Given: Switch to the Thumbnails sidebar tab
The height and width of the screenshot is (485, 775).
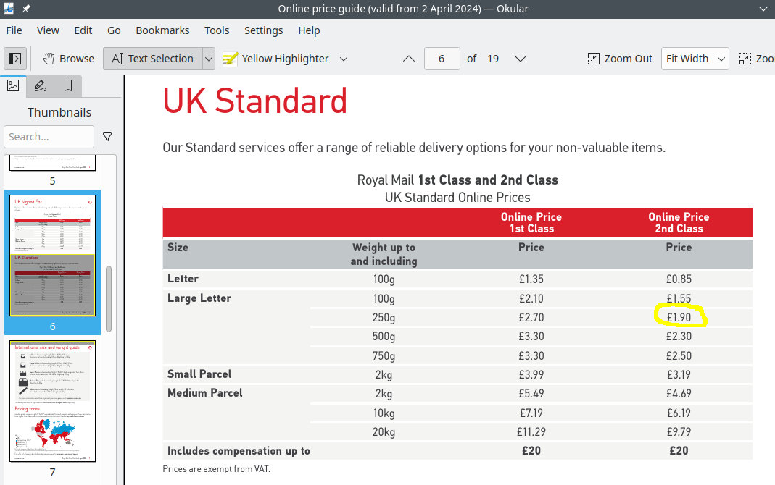Looking at the screenshot, I should (13, 86).
